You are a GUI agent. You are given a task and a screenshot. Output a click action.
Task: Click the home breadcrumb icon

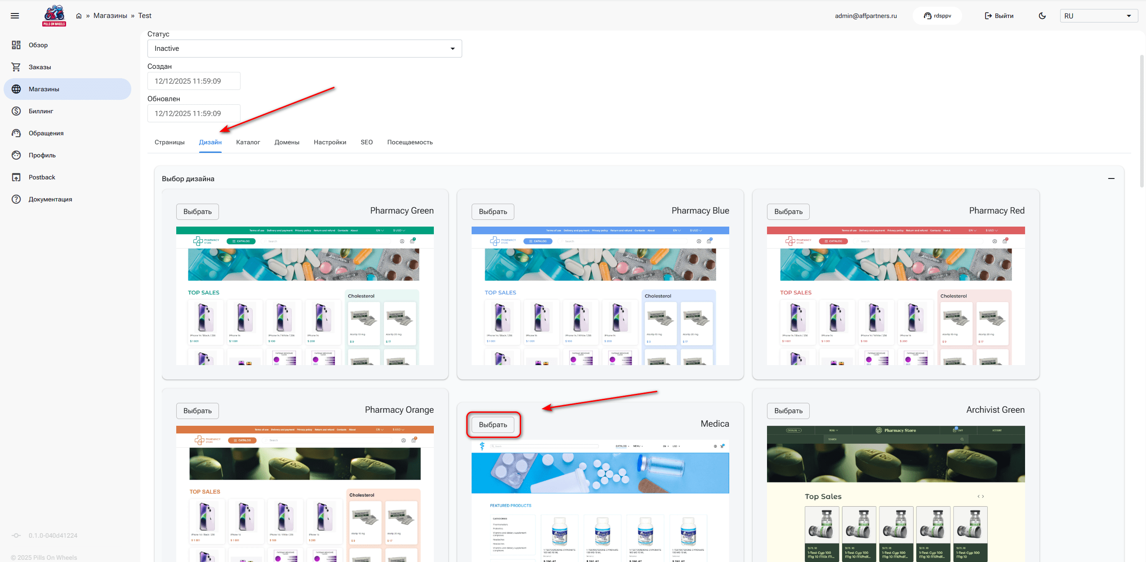tap(79, 16)
